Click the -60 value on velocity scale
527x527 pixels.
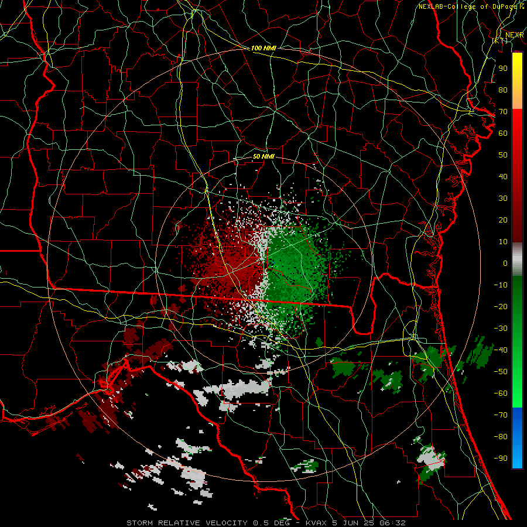(x=501, y=393)
